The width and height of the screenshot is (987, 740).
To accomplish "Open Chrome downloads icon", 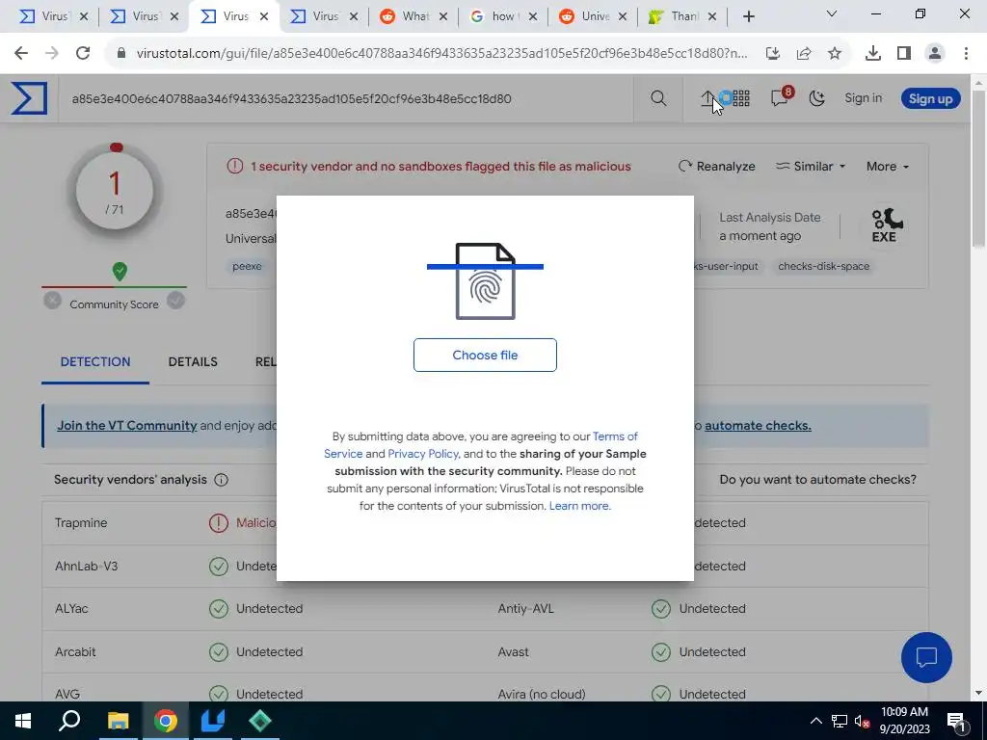I will click(873, 54).
